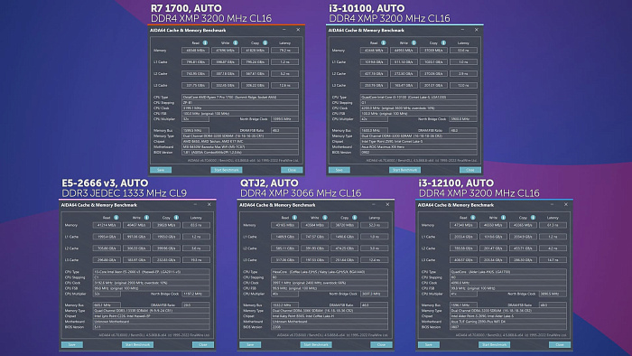Click Write info icon in i3-12100 window
Image resolution: width=632 pixels, height=356 pixels.
[x=503, y=218]
